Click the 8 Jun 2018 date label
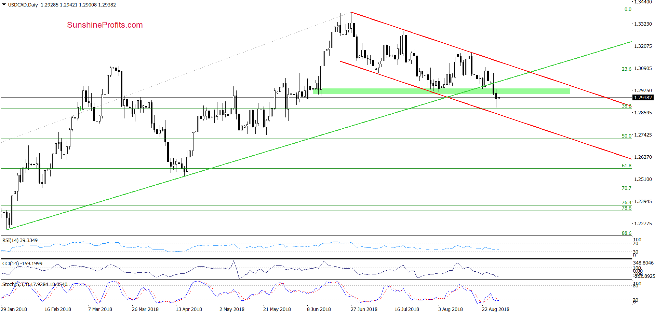 [x=319, y=309]
